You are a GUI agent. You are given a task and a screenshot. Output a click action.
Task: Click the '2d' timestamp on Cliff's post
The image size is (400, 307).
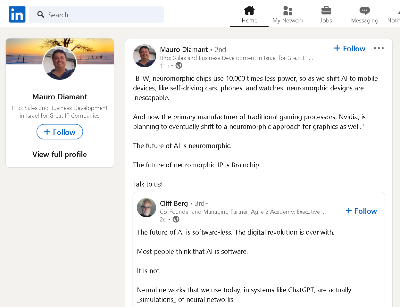pyautogui.click(x=163, y=220)
